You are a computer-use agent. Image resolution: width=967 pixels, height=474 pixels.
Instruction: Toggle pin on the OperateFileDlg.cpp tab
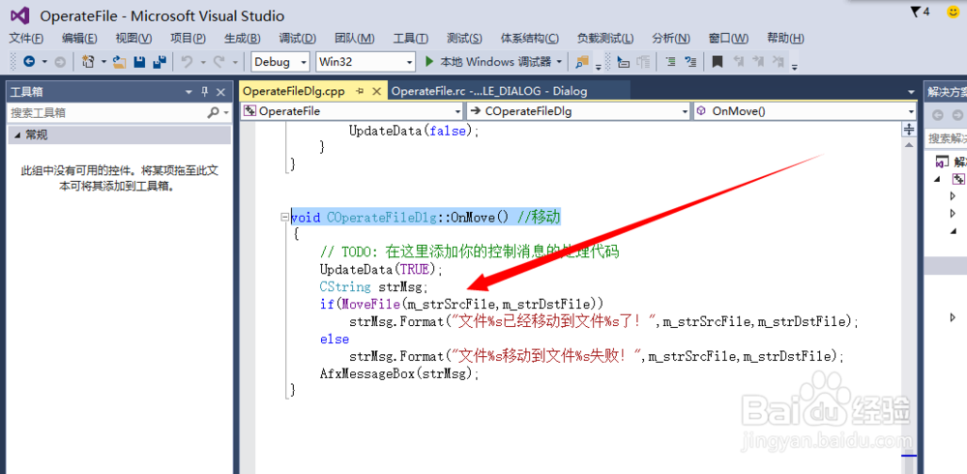point(360,91)
